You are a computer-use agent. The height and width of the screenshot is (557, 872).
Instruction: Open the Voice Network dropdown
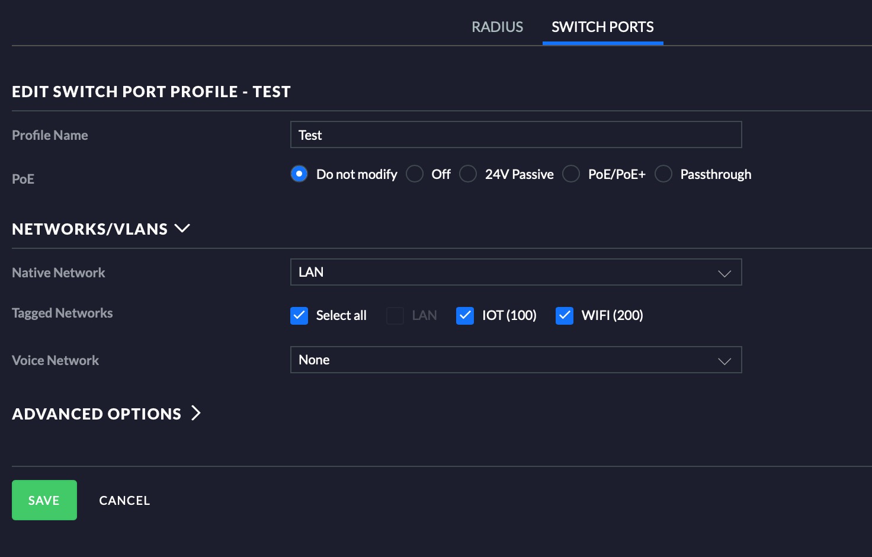(515, 360)
